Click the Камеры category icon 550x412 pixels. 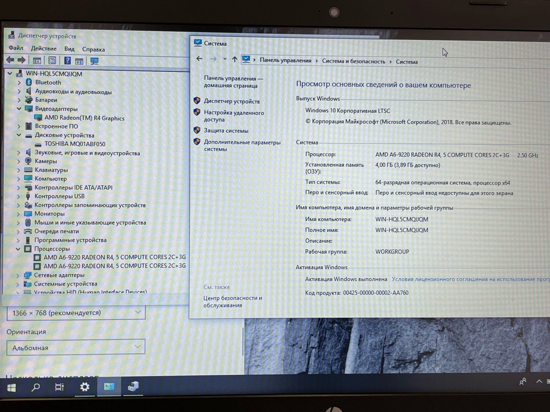pyautogui.click(x=28, y=161)
